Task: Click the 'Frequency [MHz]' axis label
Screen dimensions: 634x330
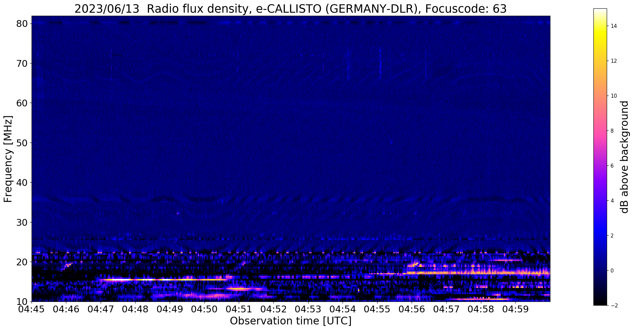Action: coord(8,159)
